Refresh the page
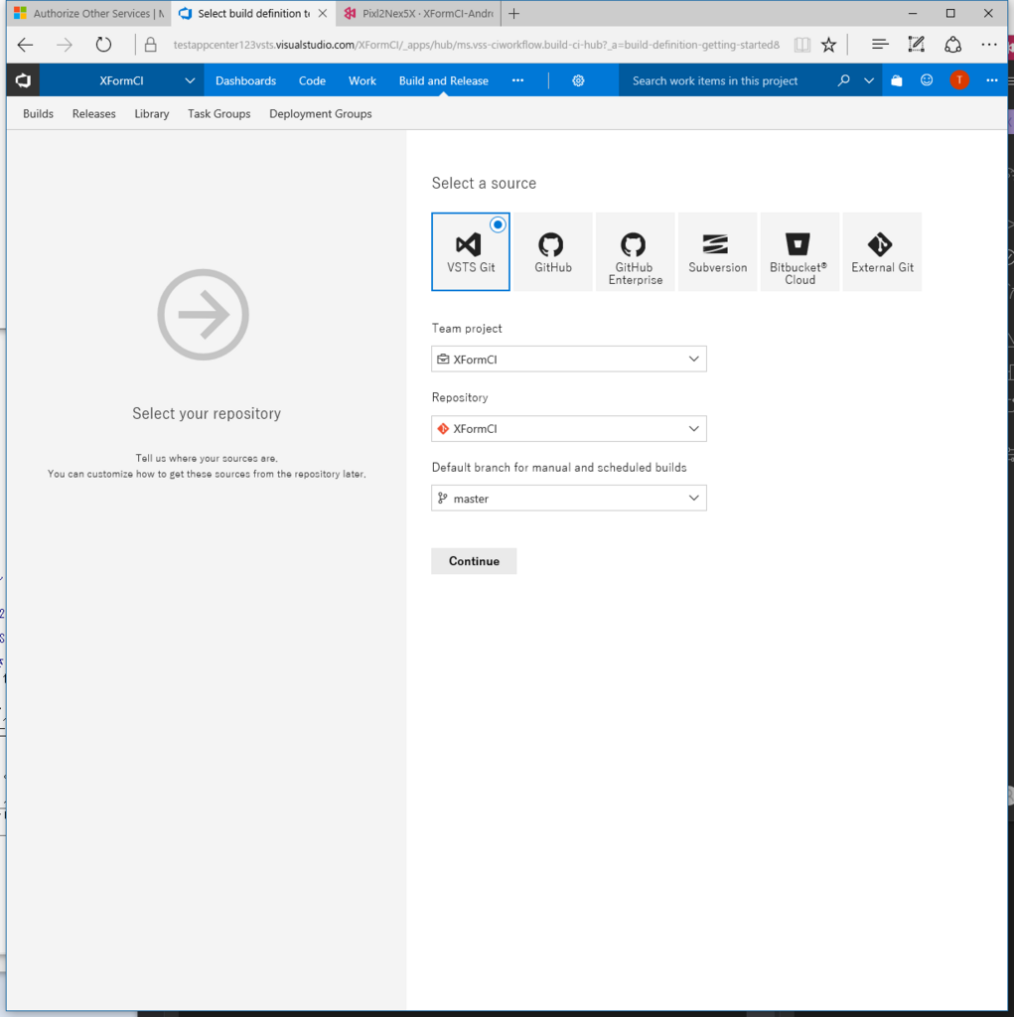Image resolution: width=1014 pixels, height=1017 pixels. point(104,45)
